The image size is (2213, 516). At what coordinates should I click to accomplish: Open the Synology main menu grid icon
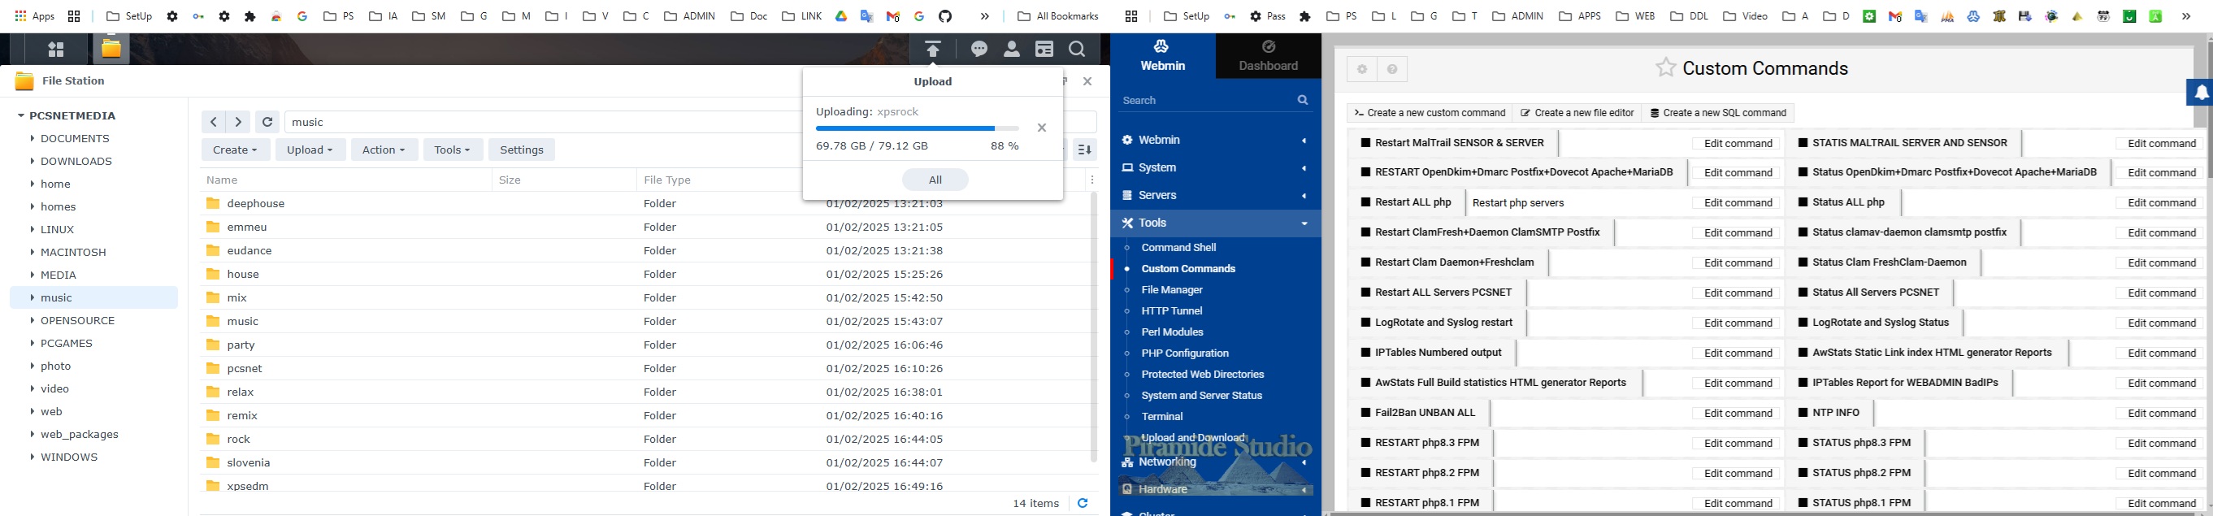(57, 50)
